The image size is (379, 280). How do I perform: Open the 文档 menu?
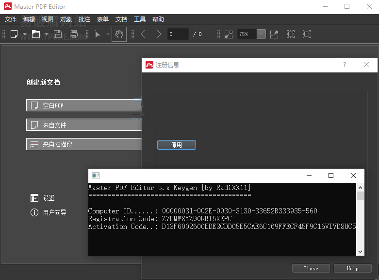click(121, 19)
